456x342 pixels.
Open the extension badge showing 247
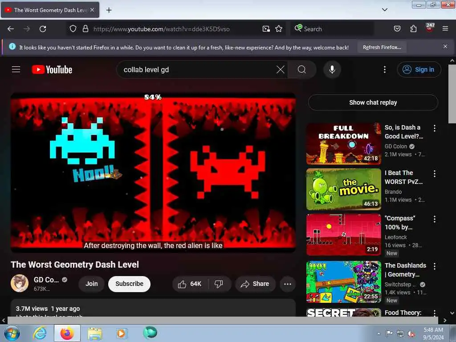[x=430, y=28]
